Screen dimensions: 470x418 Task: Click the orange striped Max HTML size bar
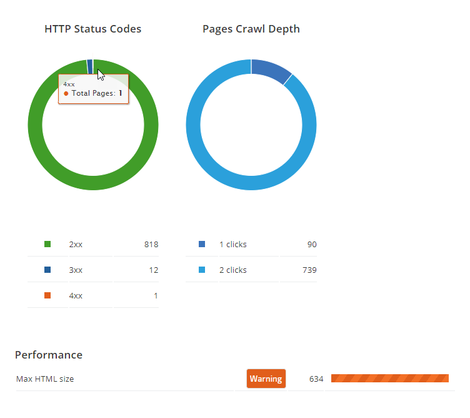pos(389,378)
